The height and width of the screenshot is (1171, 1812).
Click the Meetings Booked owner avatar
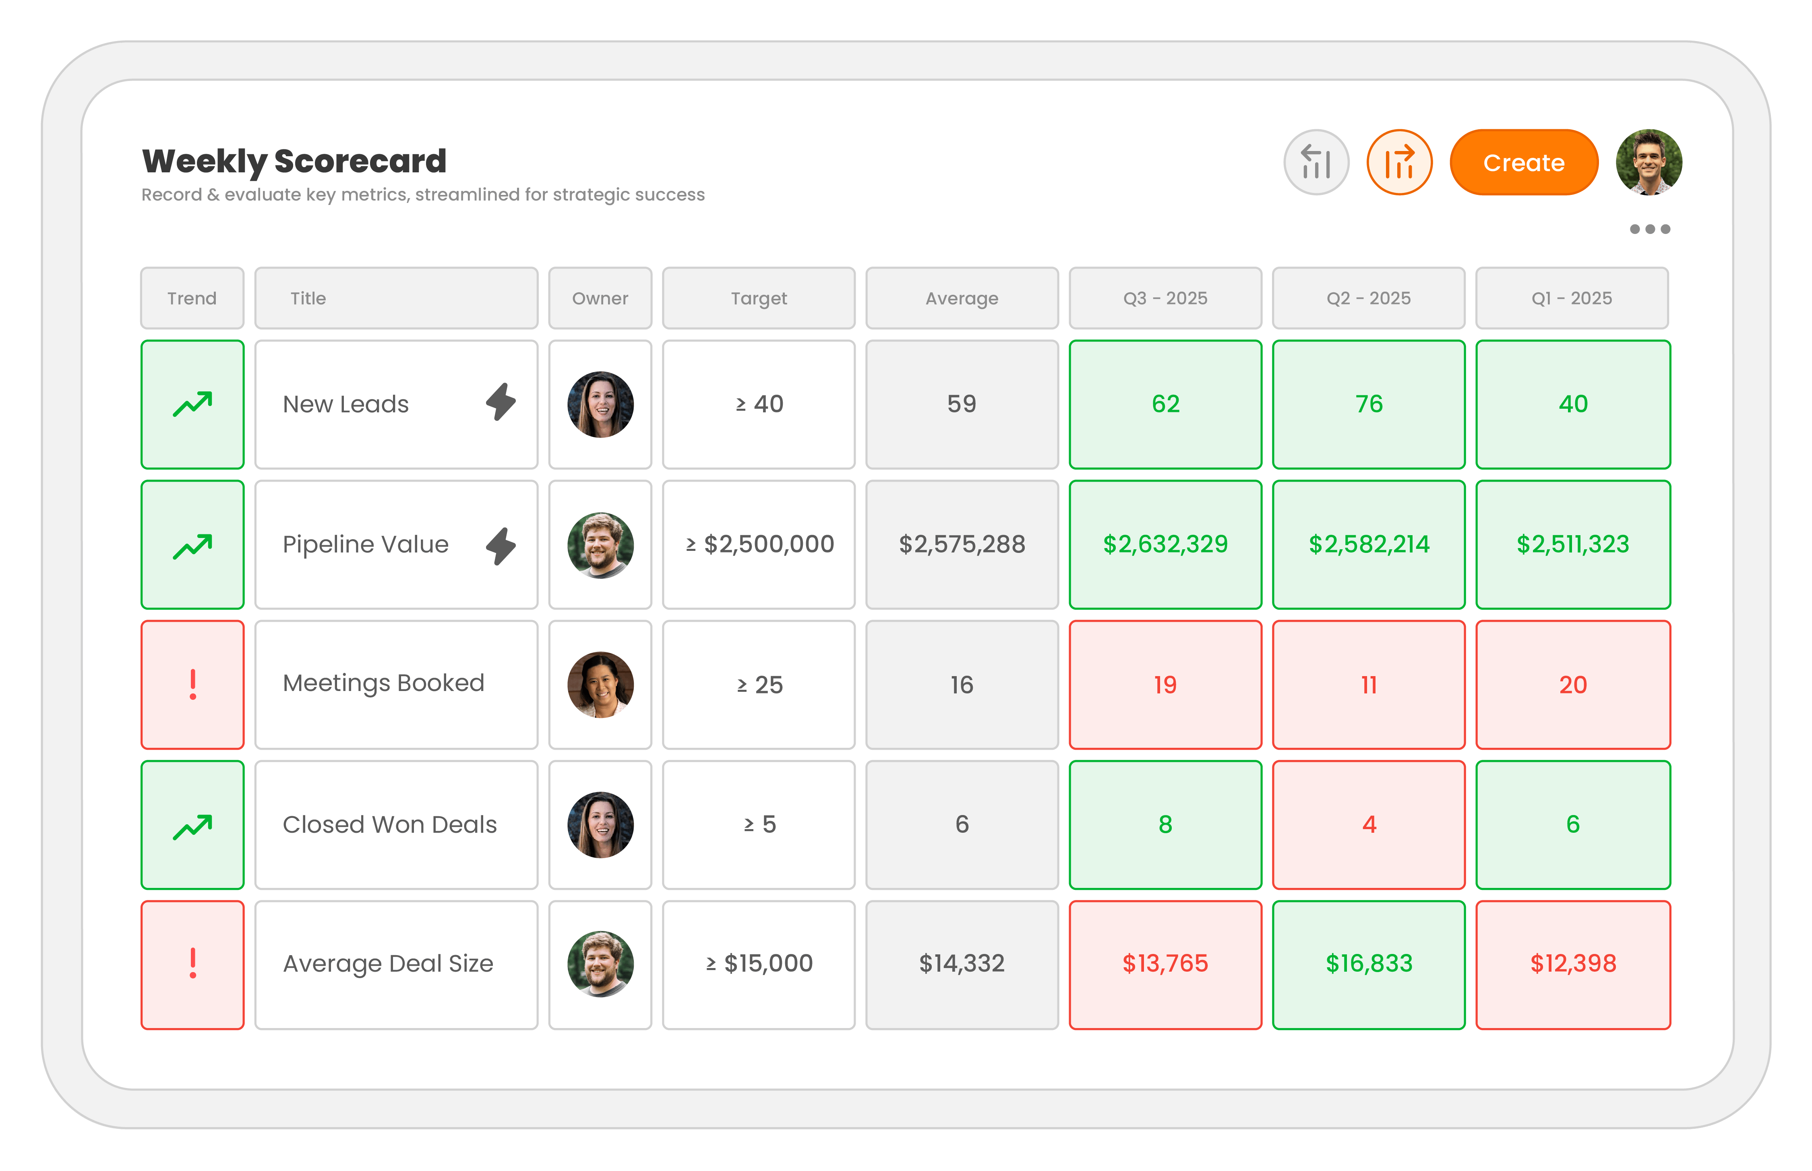tap(600, 684)
